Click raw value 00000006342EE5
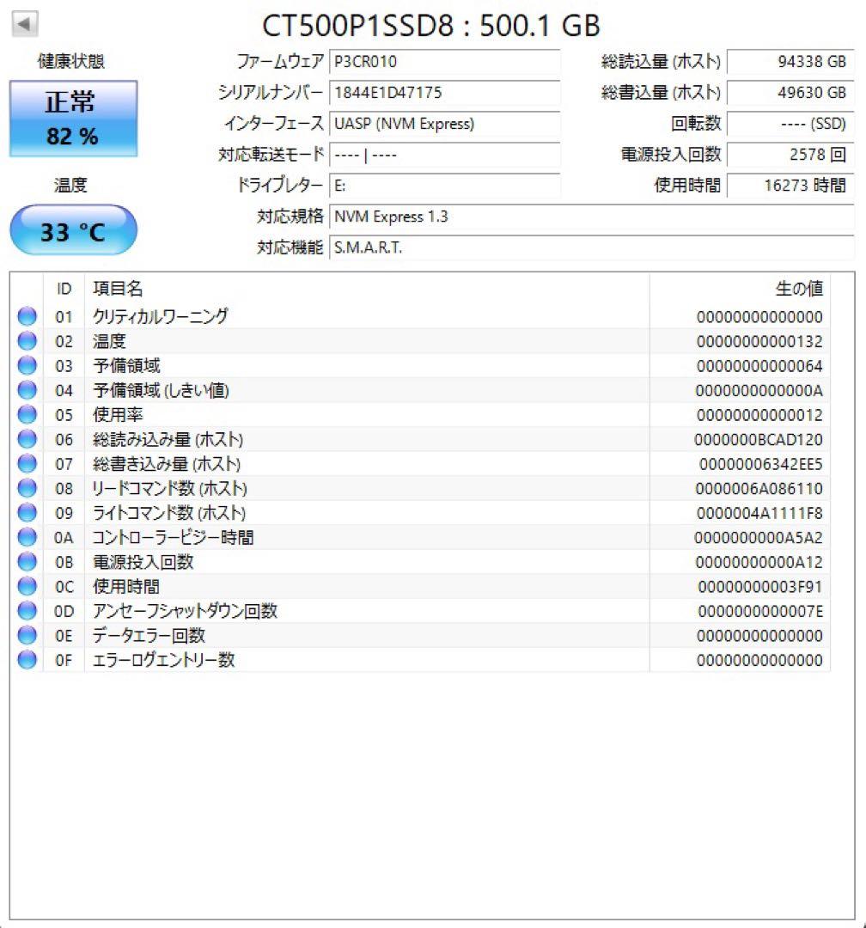The image size is (866, 928). coord(760,464)
